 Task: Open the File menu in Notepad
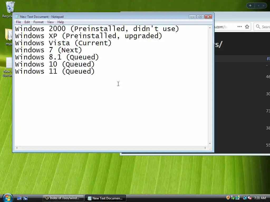(18, 22)
